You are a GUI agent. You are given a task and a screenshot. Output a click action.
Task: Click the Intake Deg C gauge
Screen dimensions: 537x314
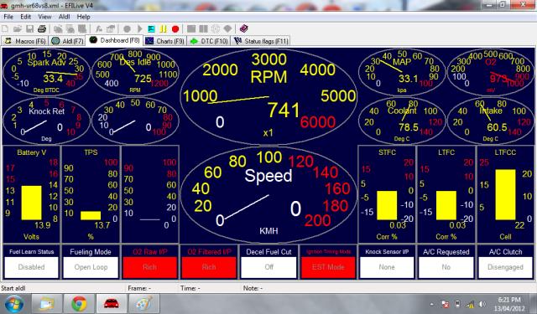coord(490,121)
